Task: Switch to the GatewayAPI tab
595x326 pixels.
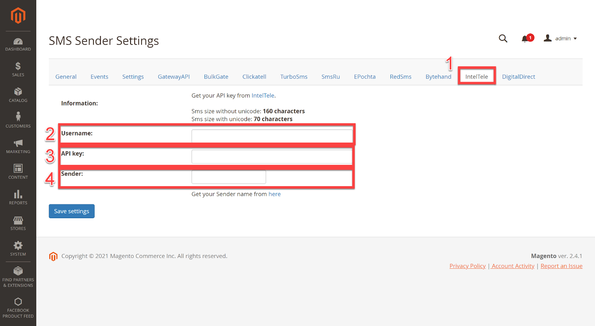Action: point(174,77)
